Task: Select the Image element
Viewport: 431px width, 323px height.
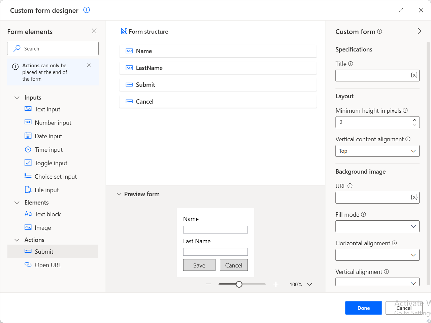Action: (42, 227)
